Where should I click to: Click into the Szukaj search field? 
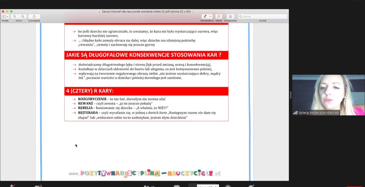click(264, 16)
